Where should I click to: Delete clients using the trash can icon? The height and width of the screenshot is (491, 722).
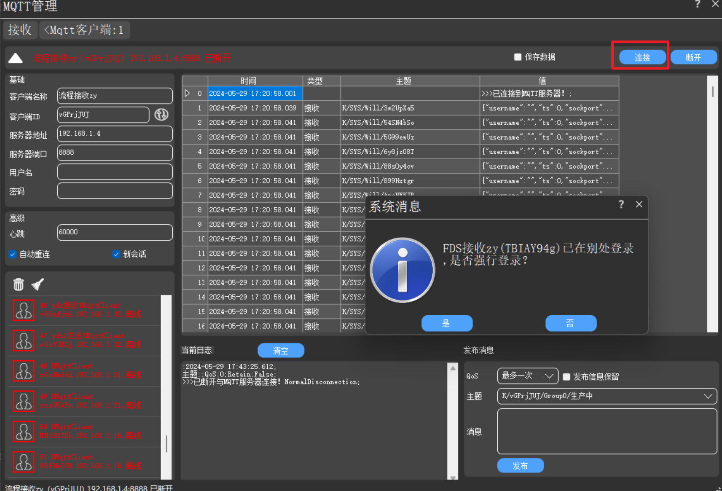19,284
